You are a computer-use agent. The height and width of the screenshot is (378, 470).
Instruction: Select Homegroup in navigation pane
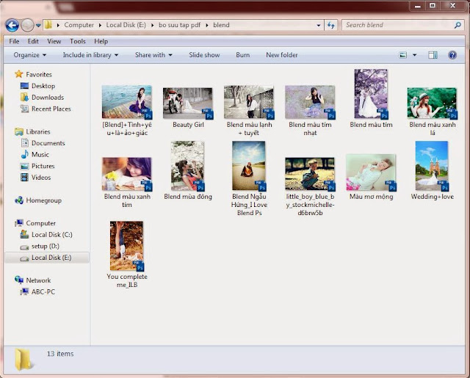point(43,200)
